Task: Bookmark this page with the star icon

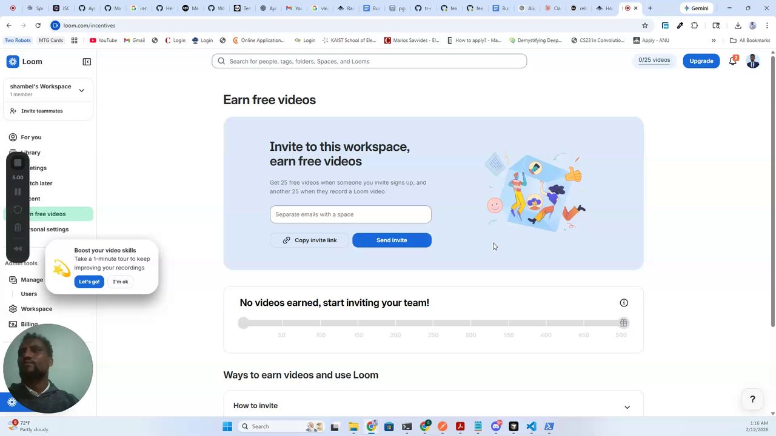Action: (x=645, y=25)
